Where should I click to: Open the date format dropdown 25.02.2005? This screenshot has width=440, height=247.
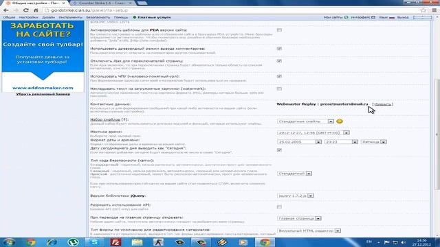pyautogui.click(x=300, y=142)
